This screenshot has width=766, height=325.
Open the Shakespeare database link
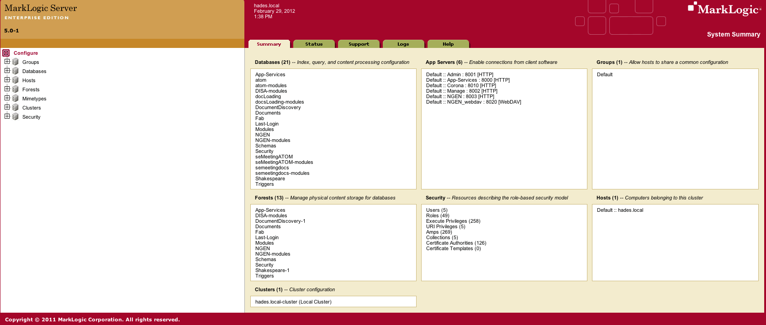270,178
